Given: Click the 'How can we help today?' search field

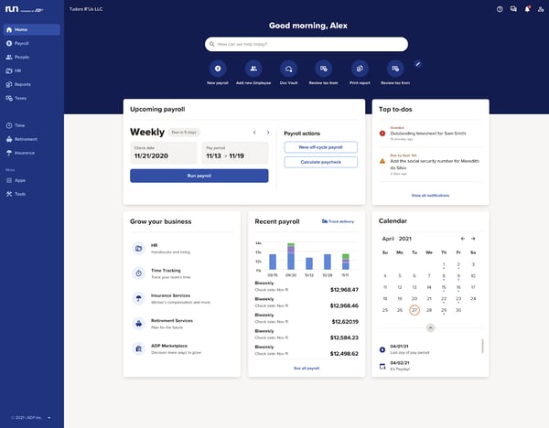Looking at the screenshot, I should (x=307, y=43).
